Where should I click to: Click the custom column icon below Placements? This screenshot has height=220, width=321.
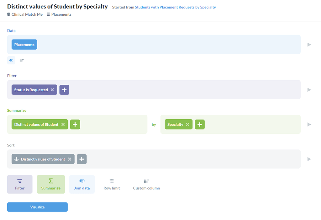[22, 60]
